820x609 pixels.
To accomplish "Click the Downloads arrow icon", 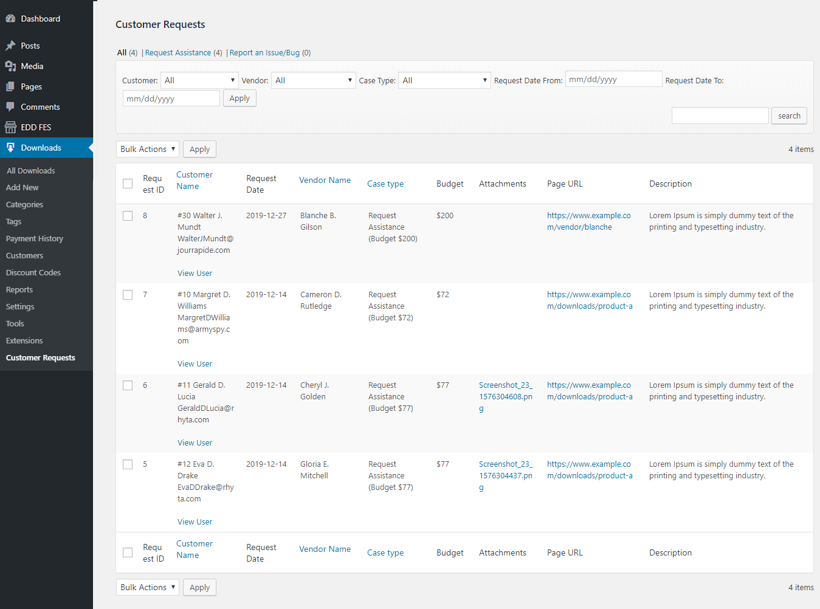I will click(10, 148).
